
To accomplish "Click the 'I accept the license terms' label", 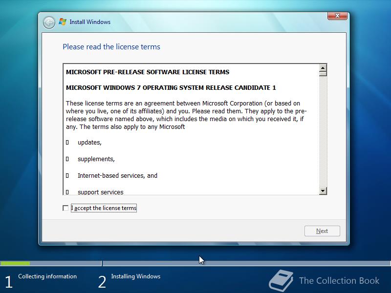I will [104, 208].
